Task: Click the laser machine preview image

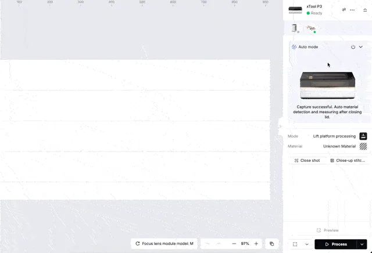Action: (327, 85)
